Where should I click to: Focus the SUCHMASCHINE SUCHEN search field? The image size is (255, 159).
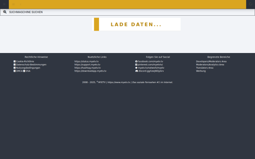coord(127,12)
